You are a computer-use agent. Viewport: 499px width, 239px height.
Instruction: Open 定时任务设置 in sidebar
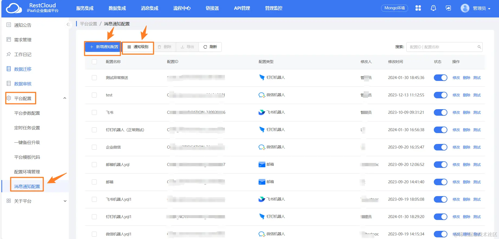tap(27, 128)
